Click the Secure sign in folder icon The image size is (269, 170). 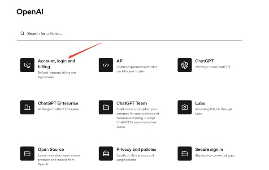[x=185, y=153]
